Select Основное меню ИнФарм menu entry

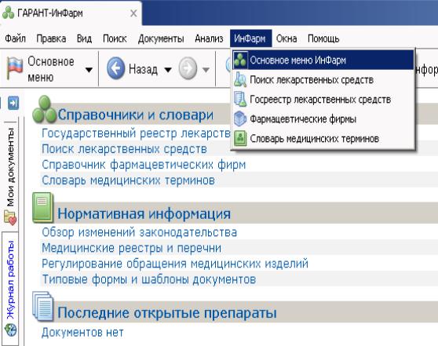coord(323,60)
